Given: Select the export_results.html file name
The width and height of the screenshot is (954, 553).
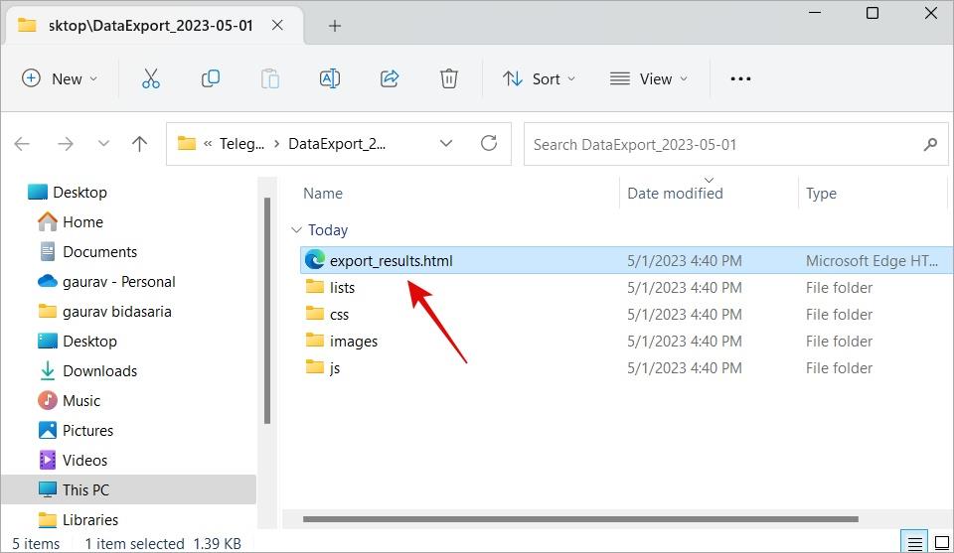Looking at the screenshot, I should pyautogui.click(x=392, y=261).
